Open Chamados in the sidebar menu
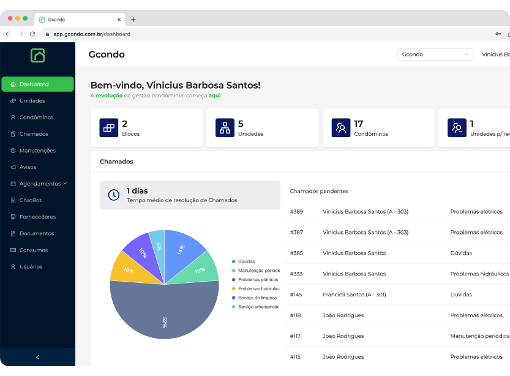Screen dimensions: 510x376 pyautogui.click(x=34, y=134)
